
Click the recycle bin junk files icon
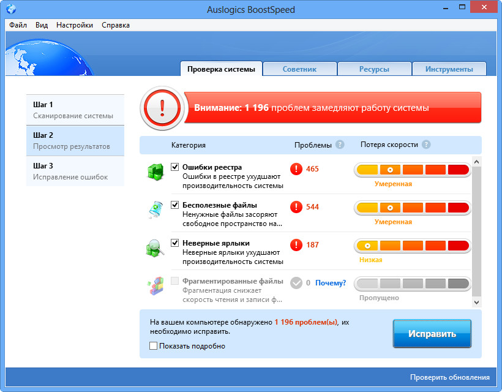click(x=156, y=209)
